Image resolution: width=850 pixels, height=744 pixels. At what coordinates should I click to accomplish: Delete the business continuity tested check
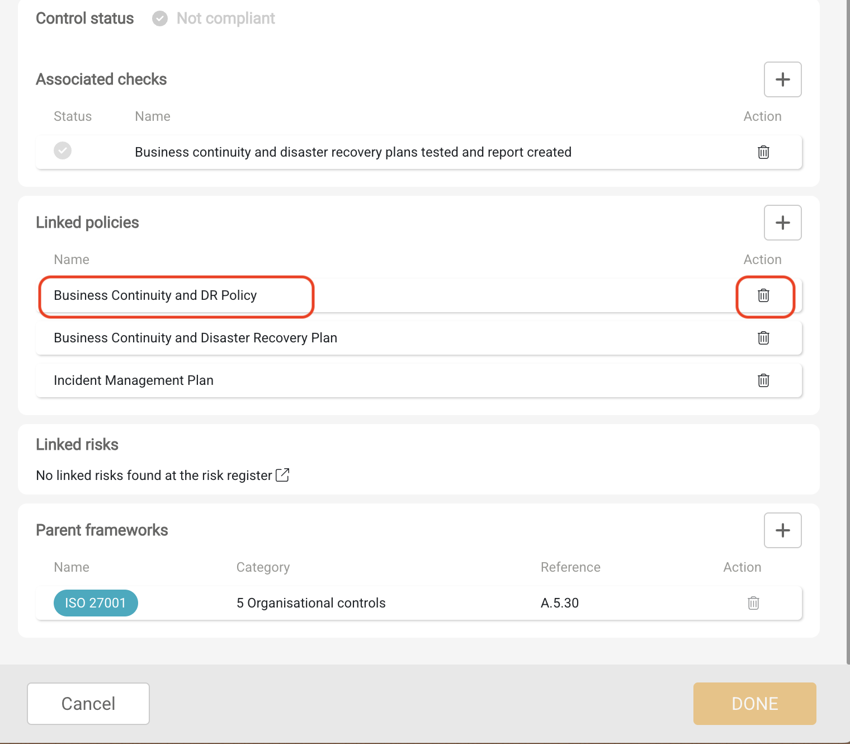(x=763, y=152)
